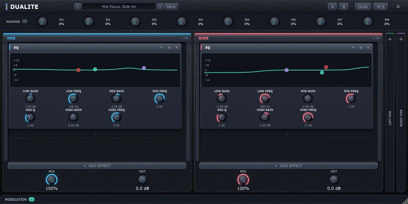Click the SIDE Out 0.0 dB value

coord(334,189)
